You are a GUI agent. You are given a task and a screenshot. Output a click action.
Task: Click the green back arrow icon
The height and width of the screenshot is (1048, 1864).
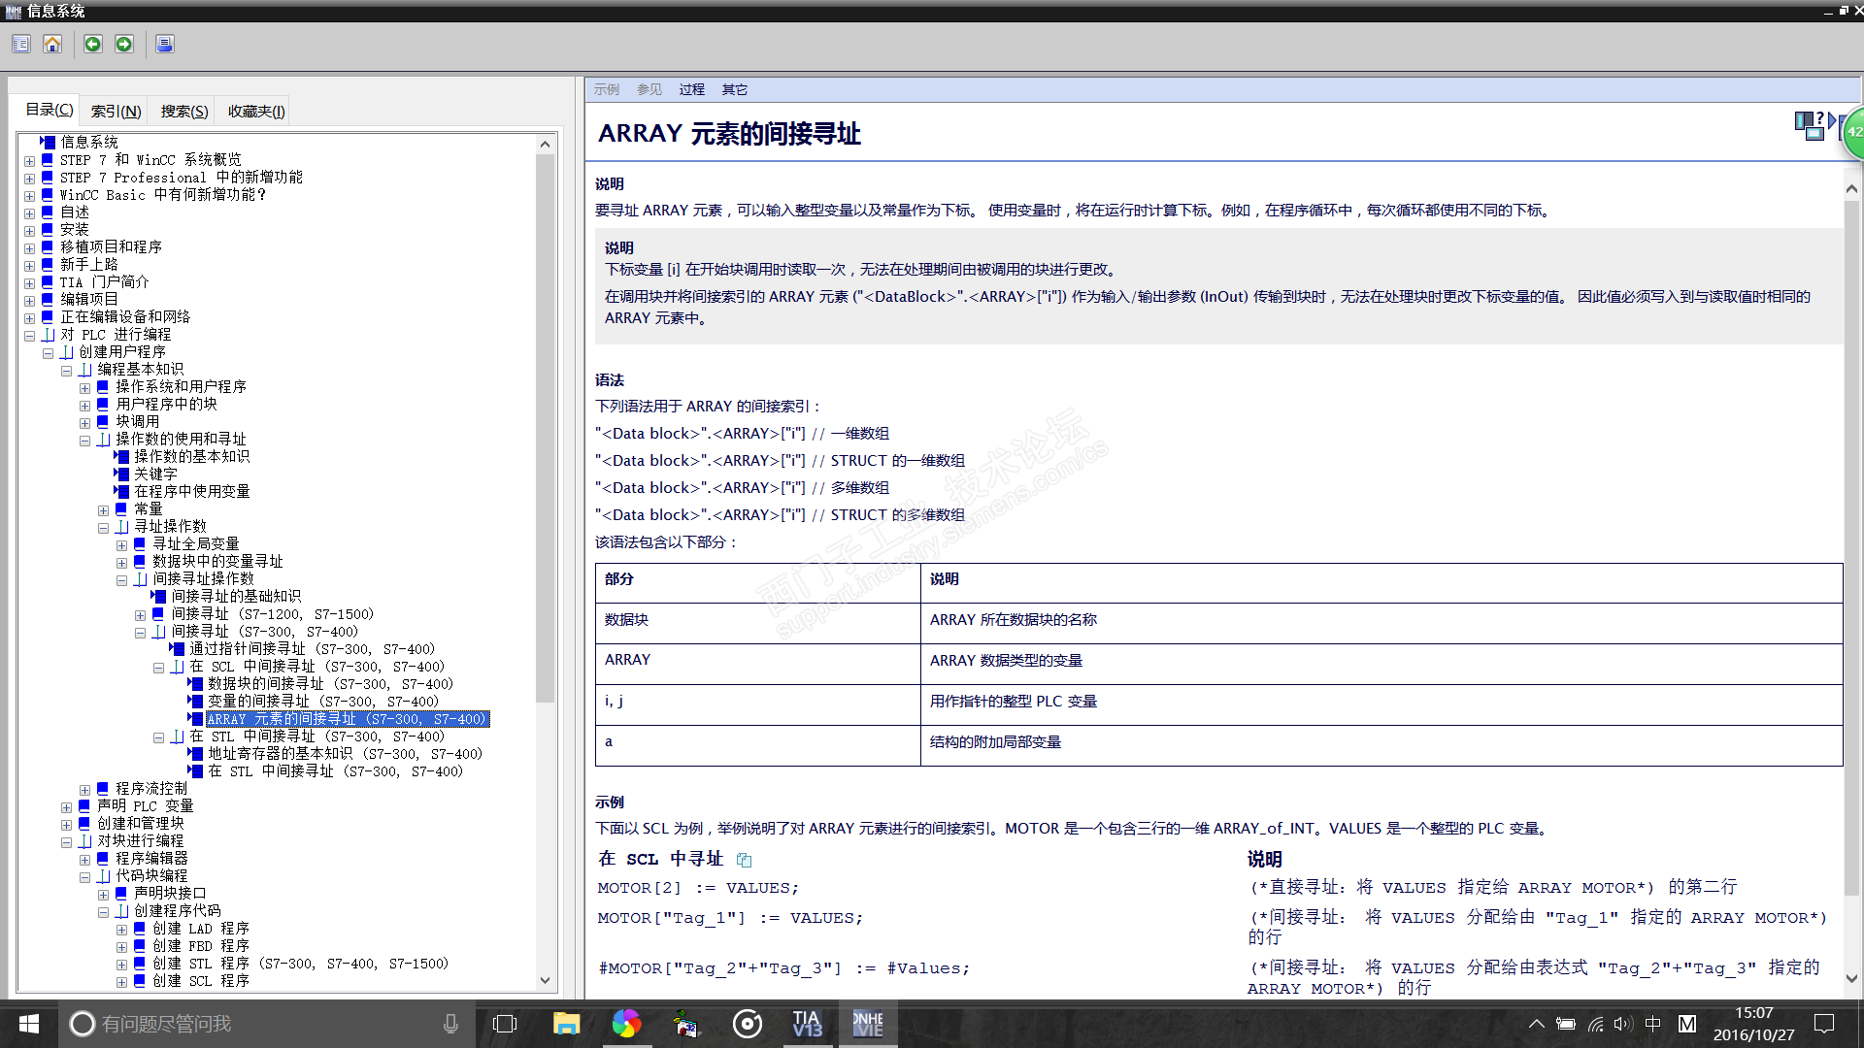93,45
